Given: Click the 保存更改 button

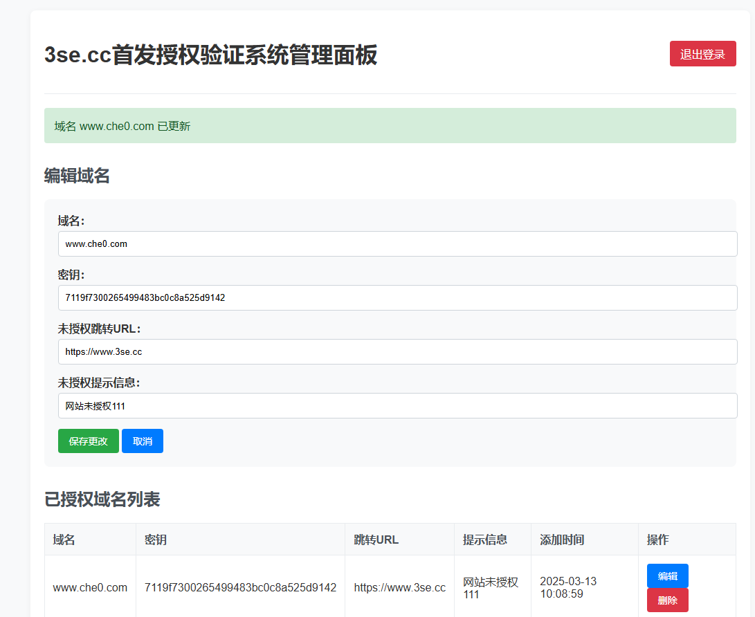Looking at the screenshot, I should pyautogui.click(x=88, y=441).
